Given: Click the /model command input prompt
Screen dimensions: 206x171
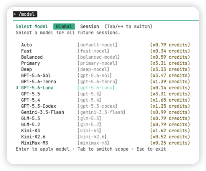Looking at the screenshot, I should point(25,14).
